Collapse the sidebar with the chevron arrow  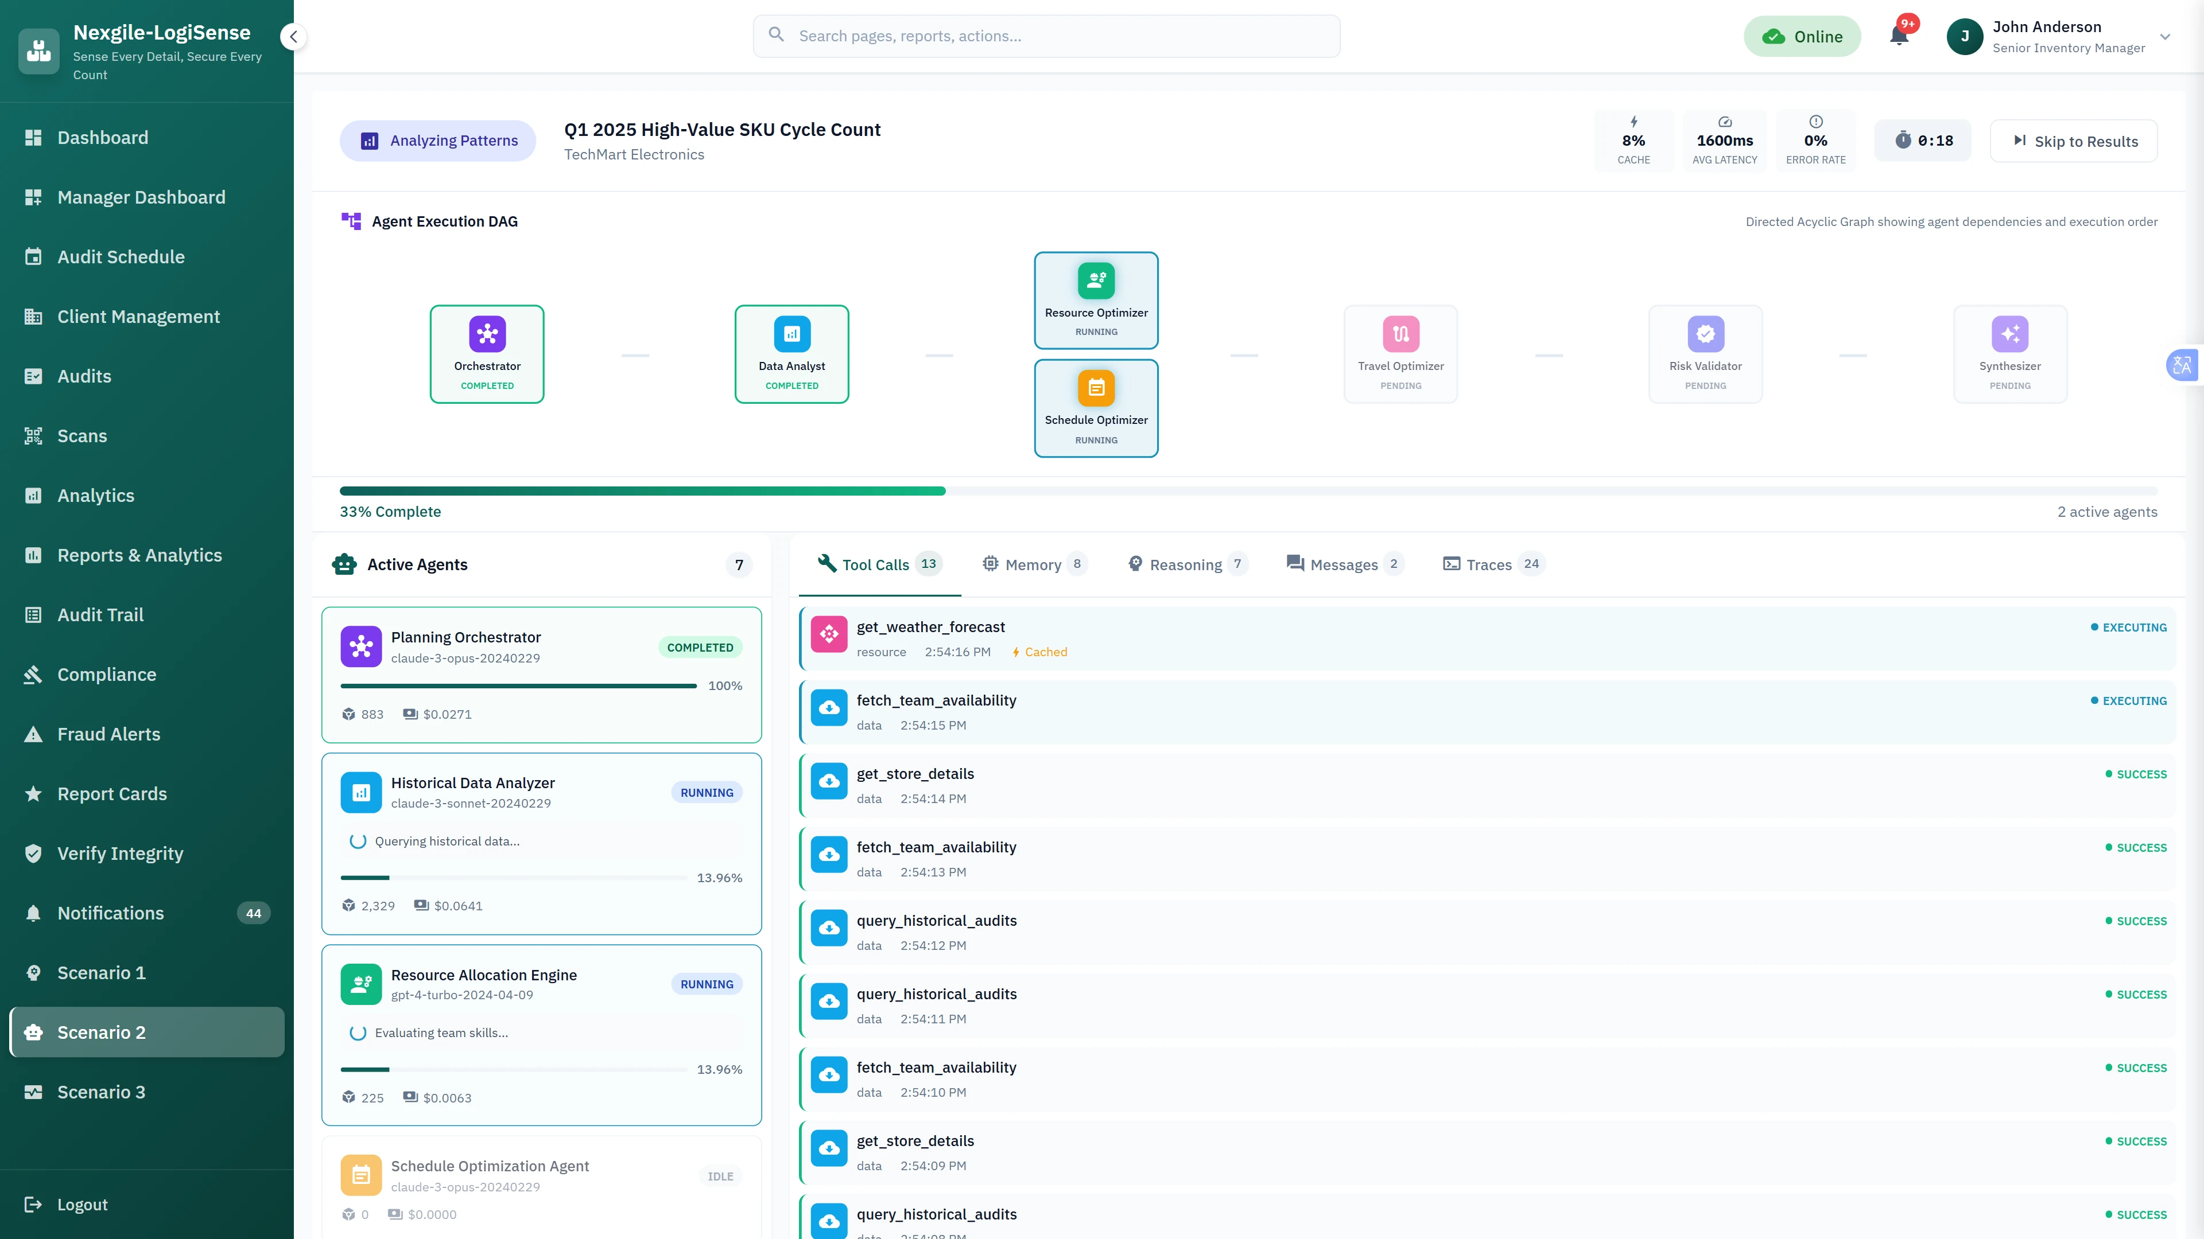[293, 37]
